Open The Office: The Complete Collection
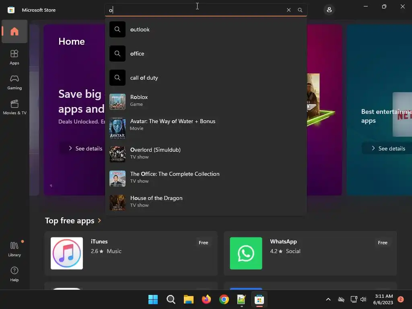 pos(206,179)
